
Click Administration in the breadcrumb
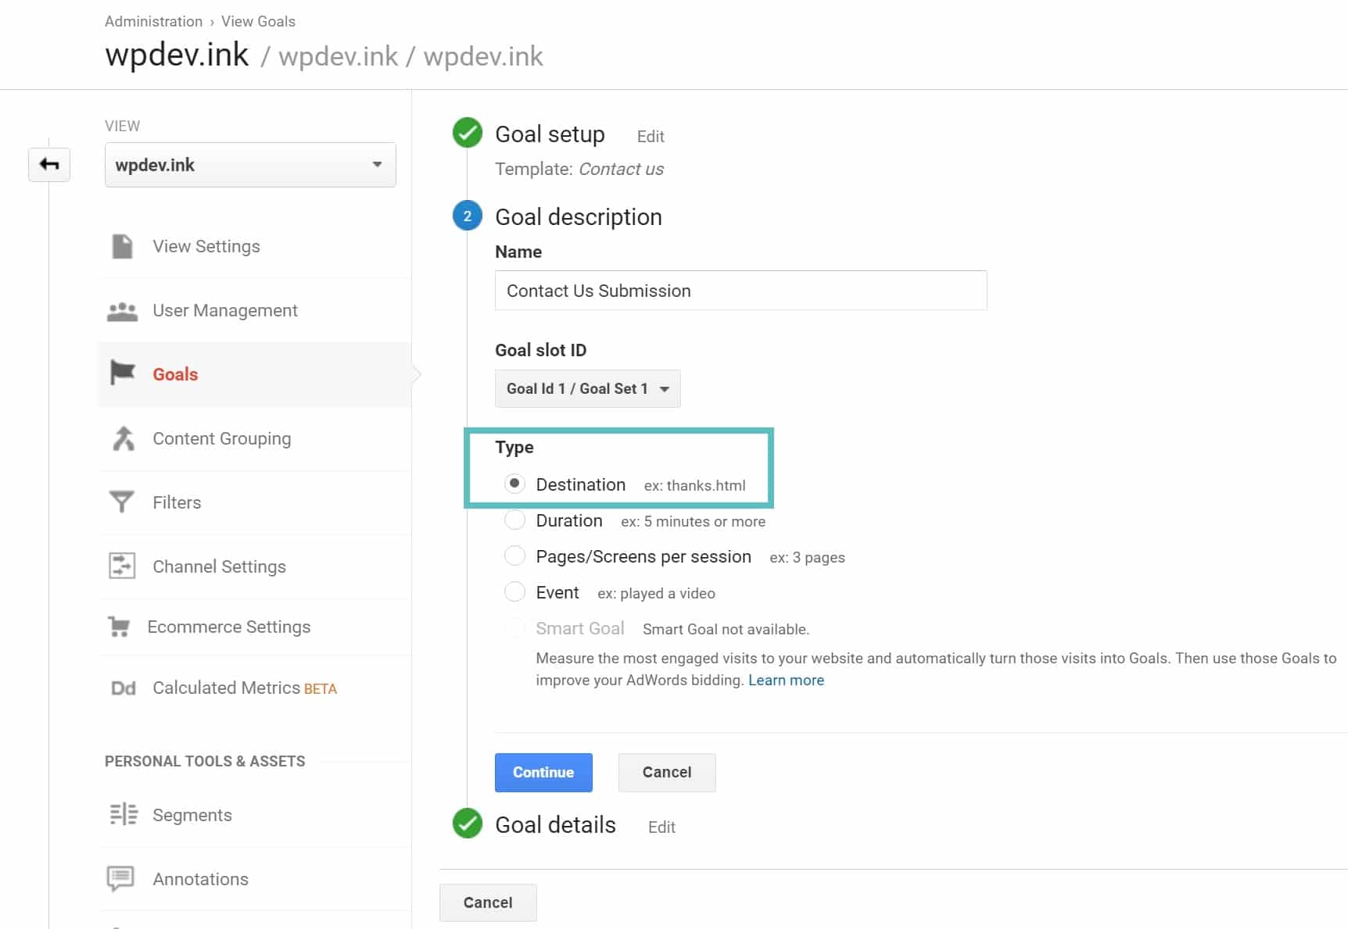tap(152, 21)
